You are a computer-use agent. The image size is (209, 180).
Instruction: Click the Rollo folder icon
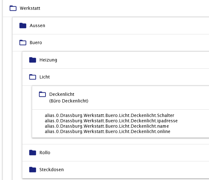pos(33,153)
